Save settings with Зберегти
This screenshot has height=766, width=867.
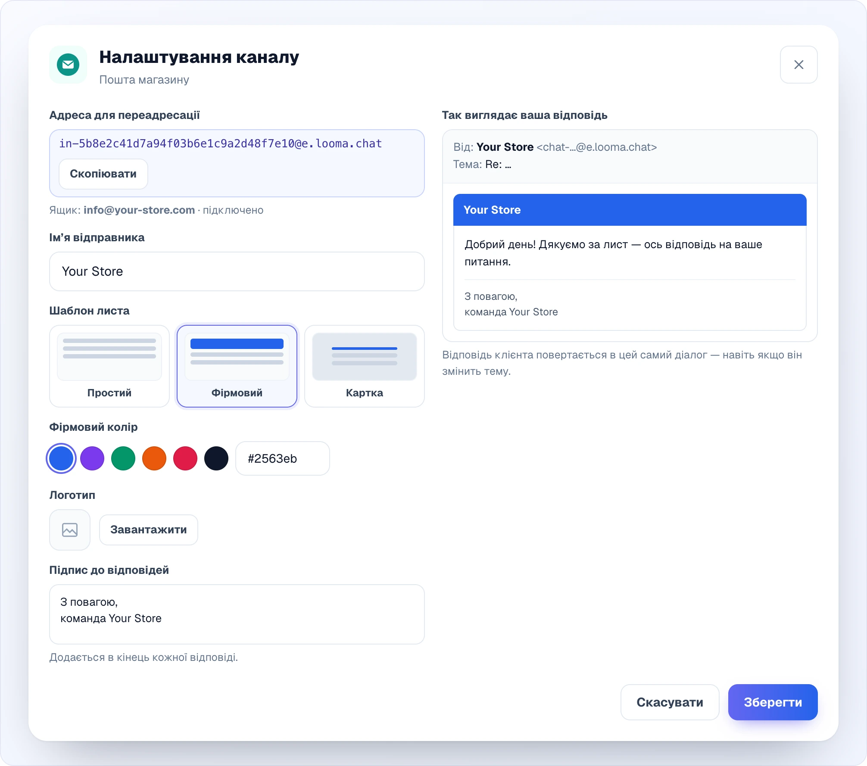[x=773, y=702]
